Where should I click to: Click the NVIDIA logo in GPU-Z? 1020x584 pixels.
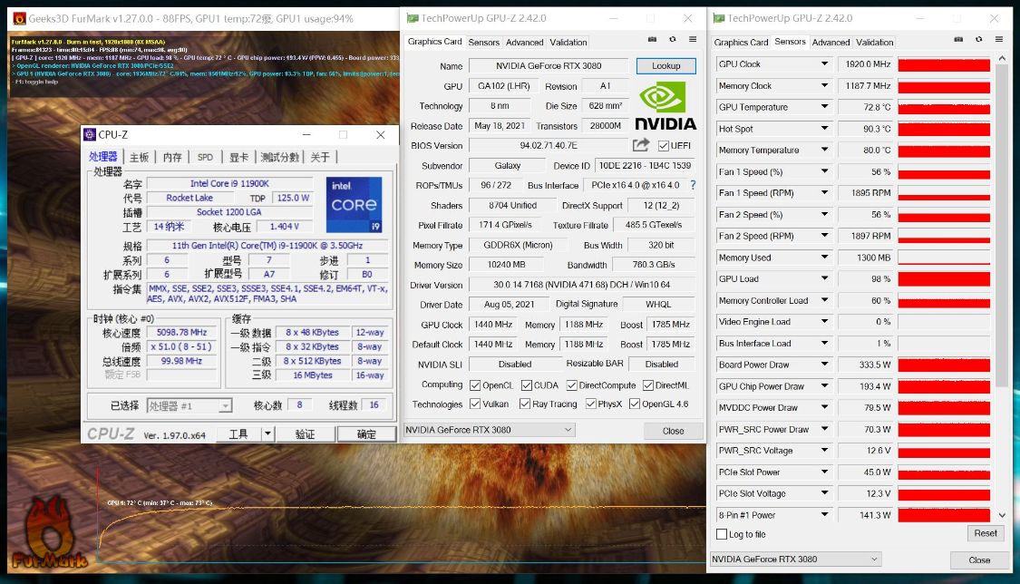[665, 105]
